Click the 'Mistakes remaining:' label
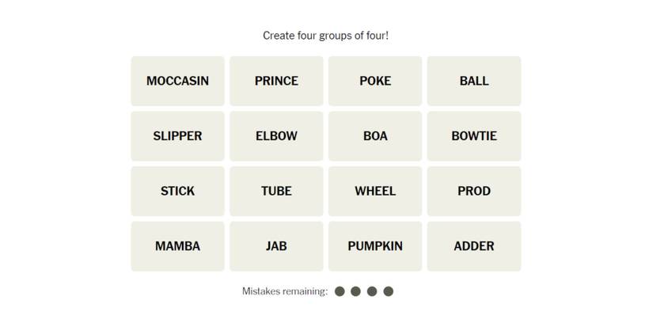This screenshot has height=327, width=653. pos(285,291)
